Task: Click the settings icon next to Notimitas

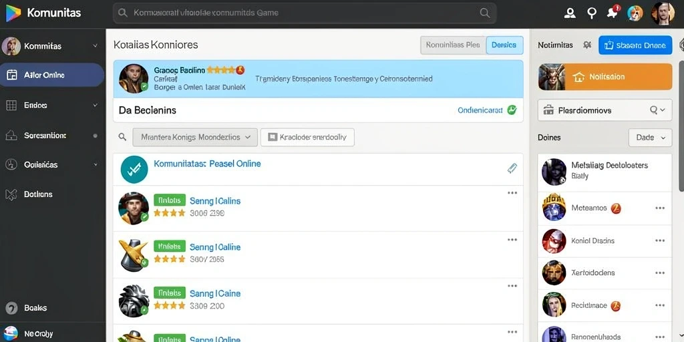Action: 587,45
